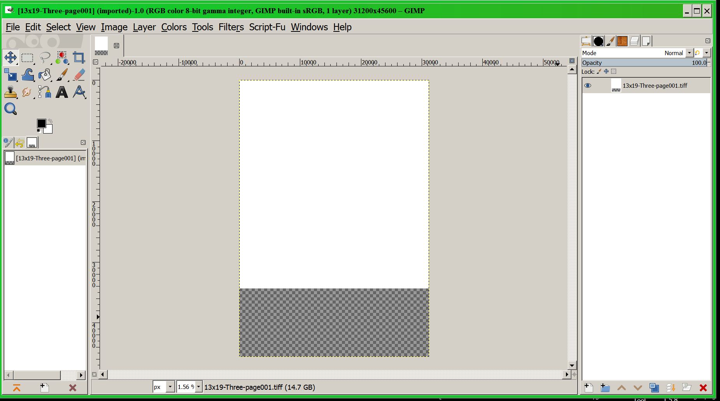The height and width of the screenshot is (401, 720).
Task: Choose the Free Select lasso tool
Action: (45, 58)
